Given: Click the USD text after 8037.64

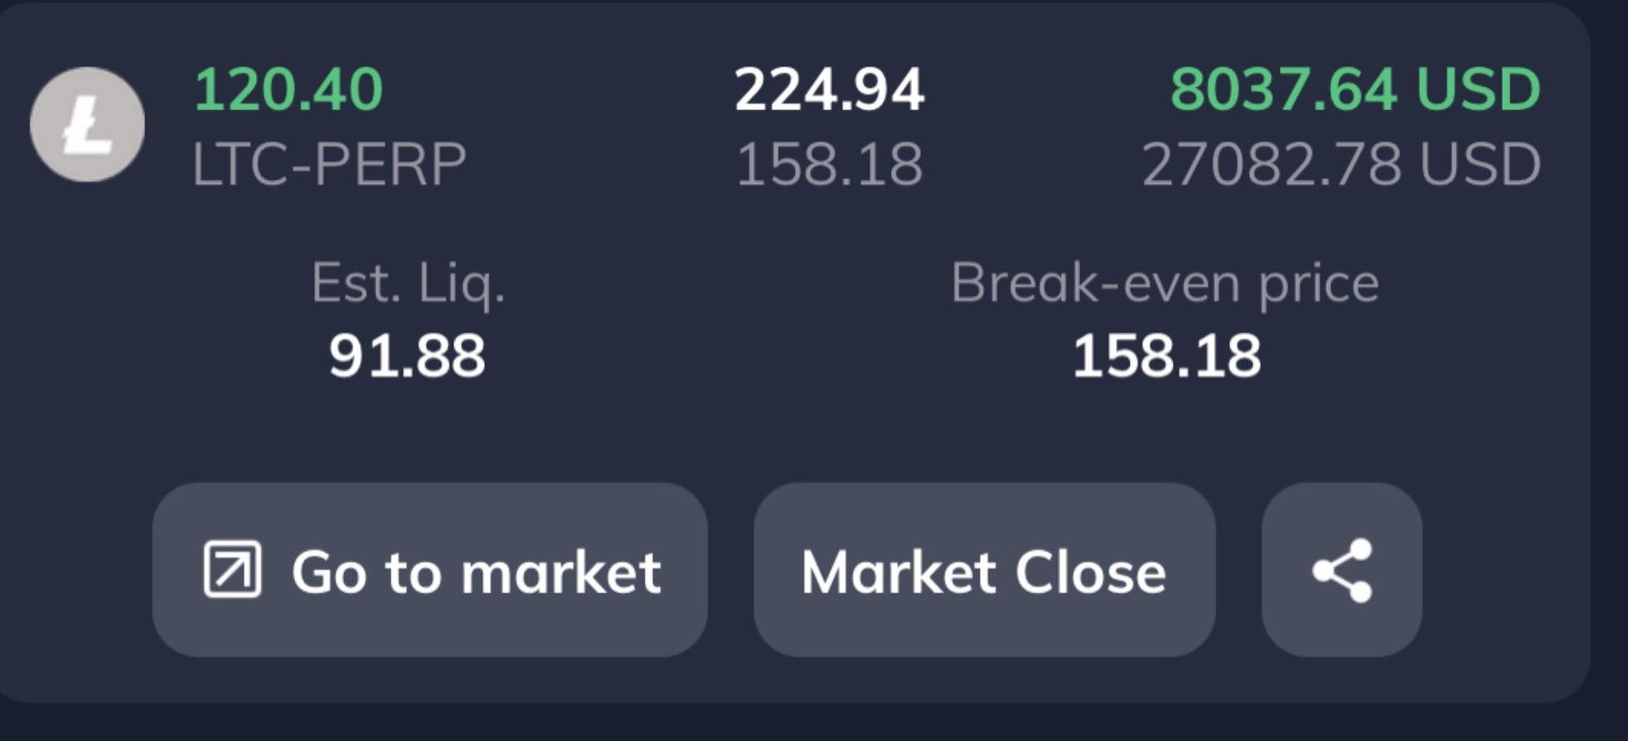Looking at the screenshot, I should pos(1478,89).
